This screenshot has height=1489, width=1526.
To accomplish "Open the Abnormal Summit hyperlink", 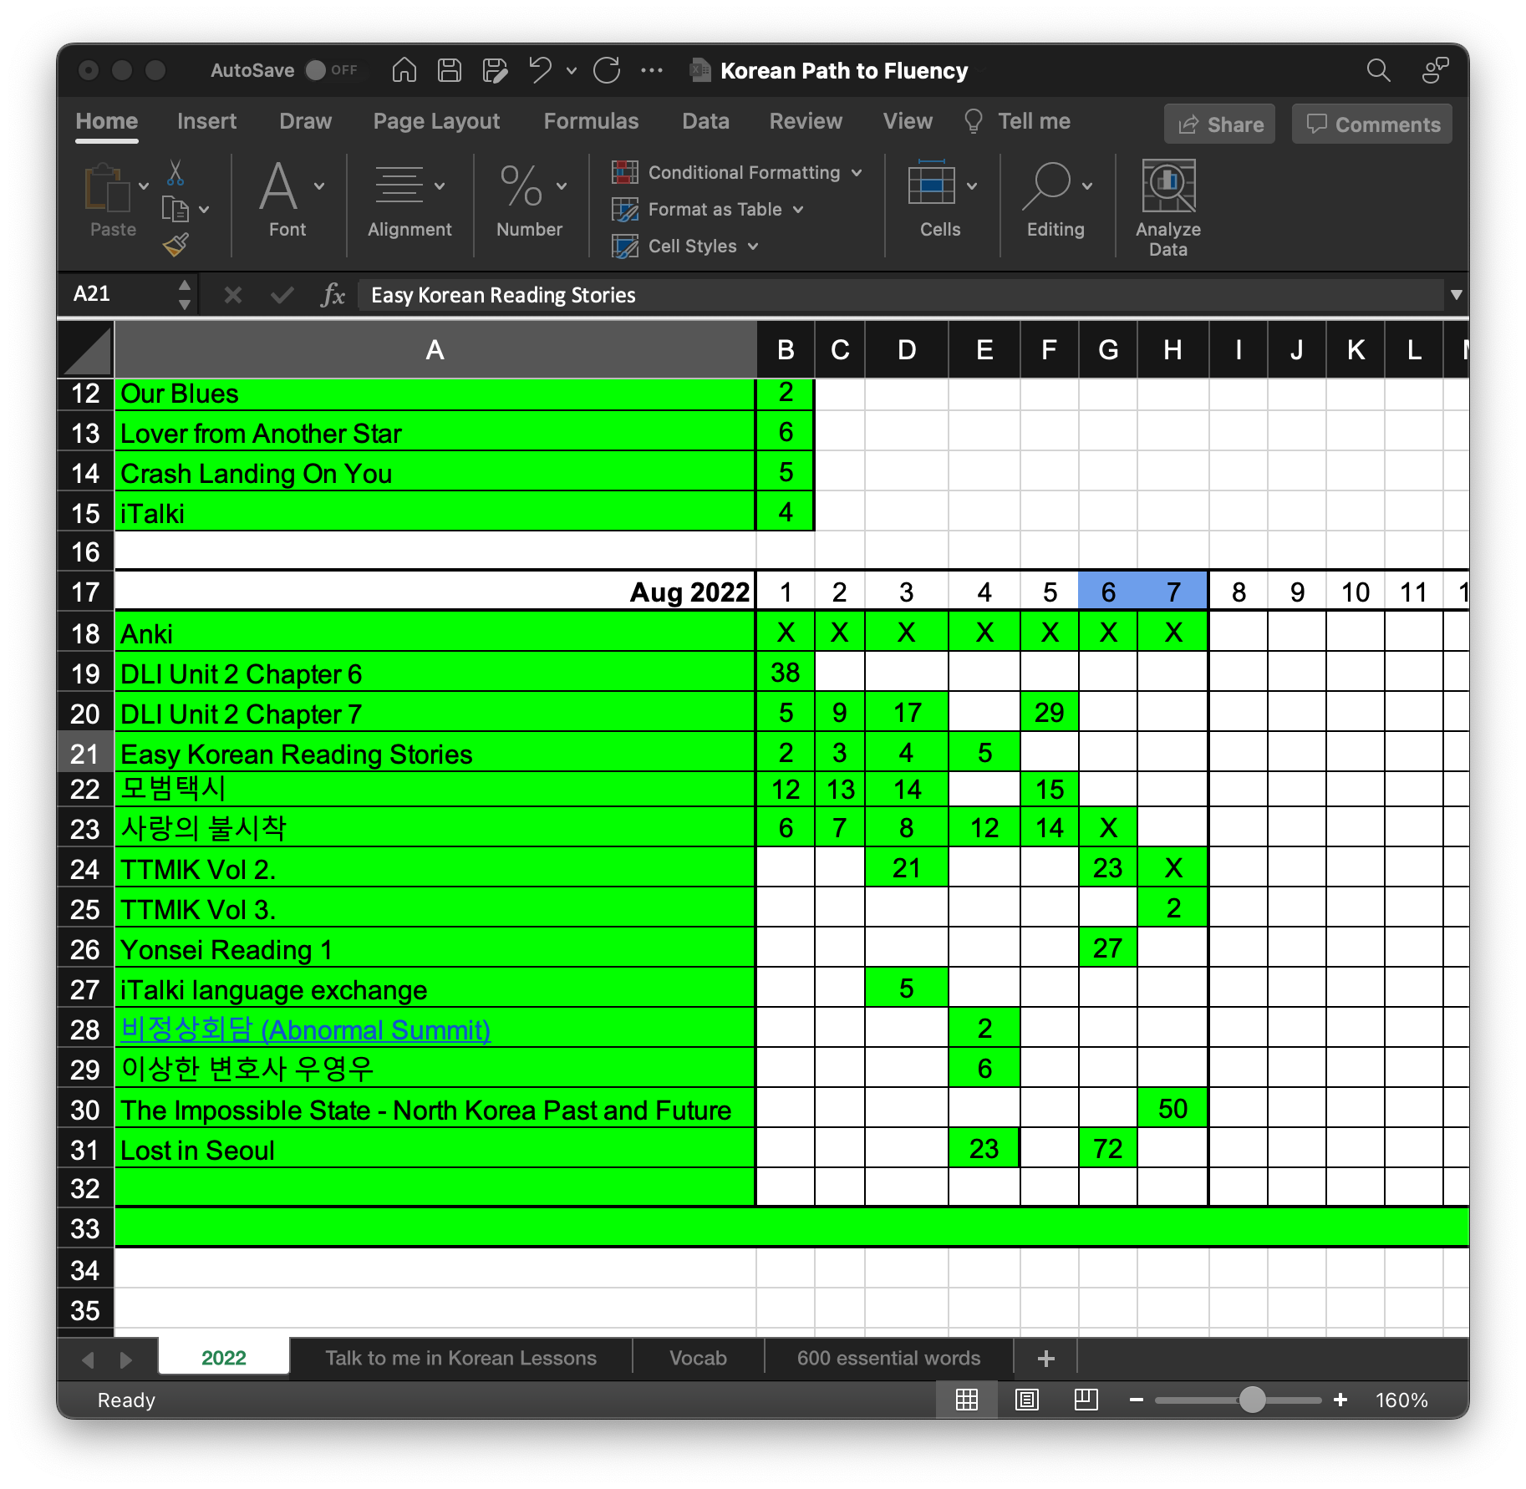I will point(305,1029).
